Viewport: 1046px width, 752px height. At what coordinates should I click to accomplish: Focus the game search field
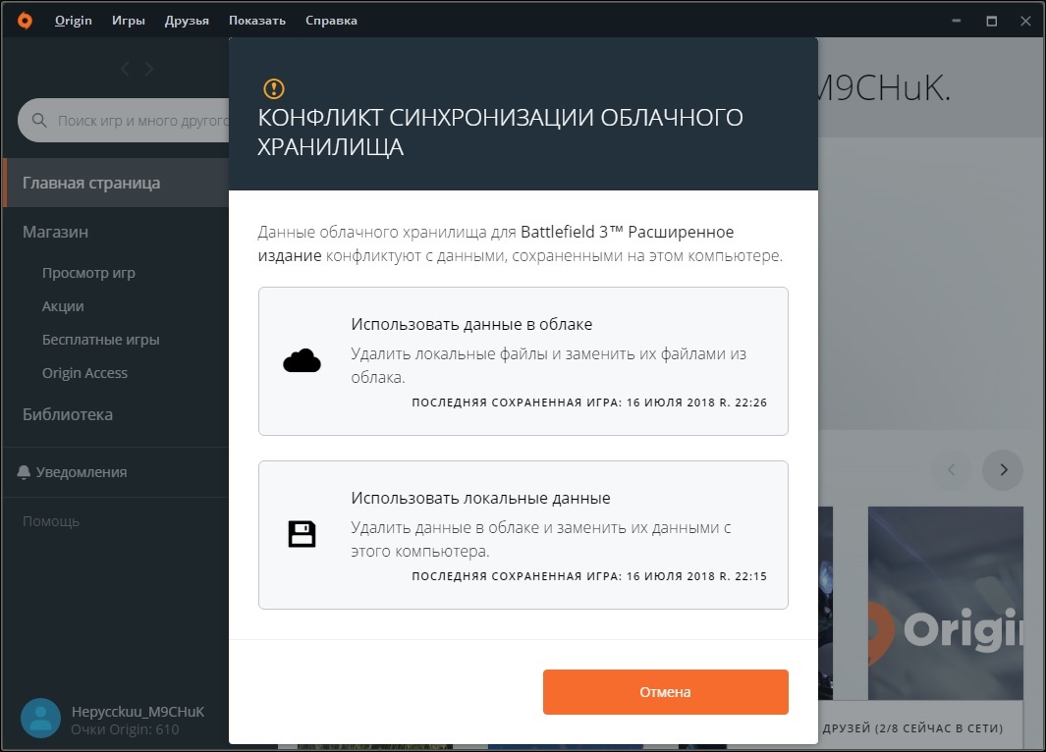124,121
